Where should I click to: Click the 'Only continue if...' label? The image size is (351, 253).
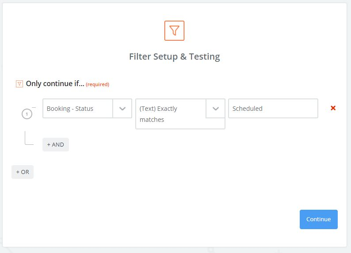pos(55,83)
